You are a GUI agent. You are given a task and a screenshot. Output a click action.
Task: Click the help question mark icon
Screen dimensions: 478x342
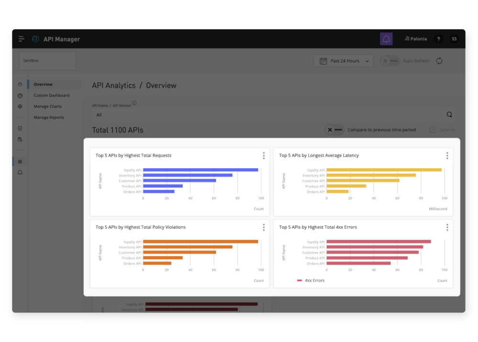[438, 39]
